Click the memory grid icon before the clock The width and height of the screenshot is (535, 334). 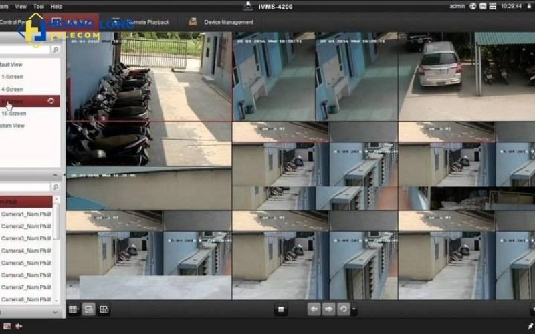[x=492, y=6]
